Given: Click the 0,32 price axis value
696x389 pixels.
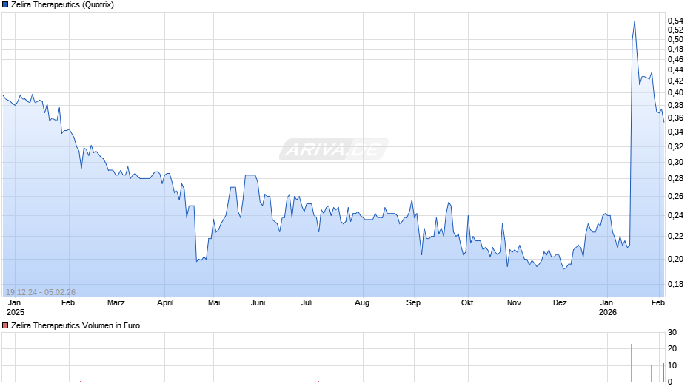Looking at the screenshot, I should [675, 146].
